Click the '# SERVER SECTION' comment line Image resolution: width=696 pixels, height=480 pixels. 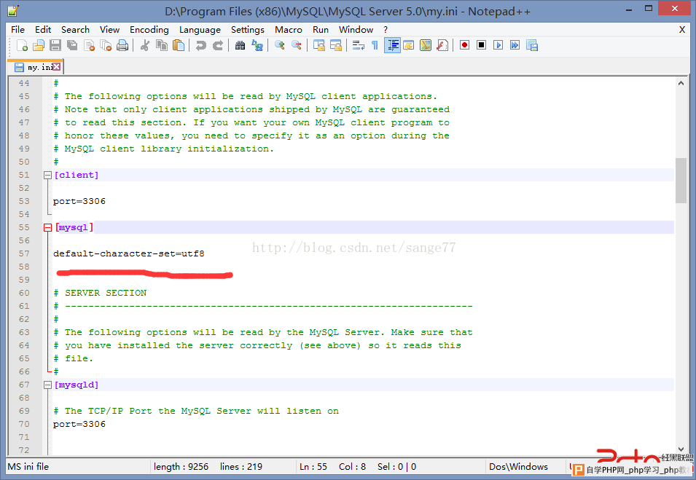click(100, 294)
